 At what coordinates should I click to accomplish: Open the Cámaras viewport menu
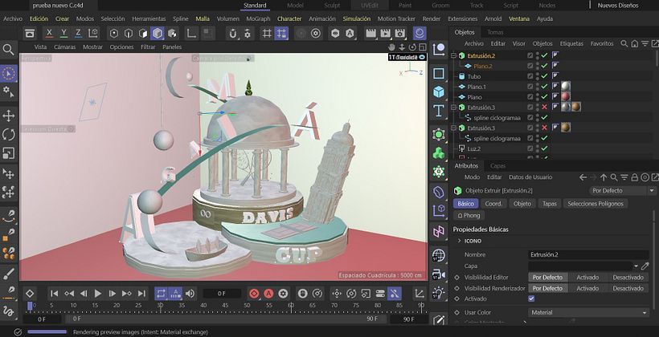[65, 47]
